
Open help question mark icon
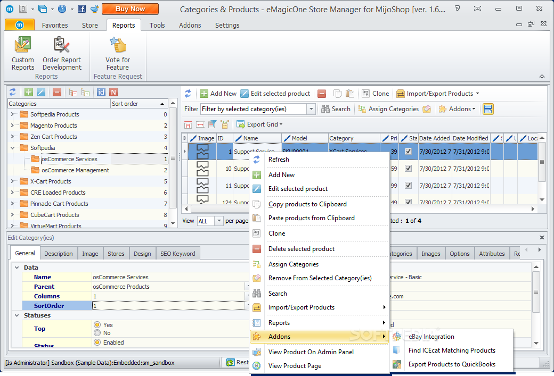(x=62, y=9)
